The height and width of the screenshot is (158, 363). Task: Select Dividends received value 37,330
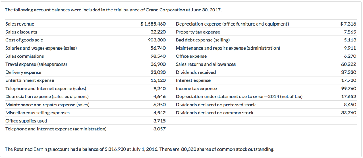pyautogui.click(x=349, y=72)
